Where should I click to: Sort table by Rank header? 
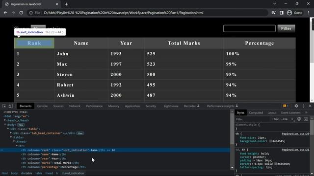tap(34, 43)
